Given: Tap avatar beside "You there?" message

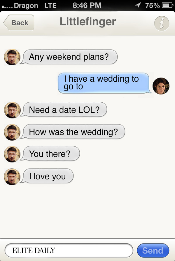Looking at the screenshot, I should 12,154.
